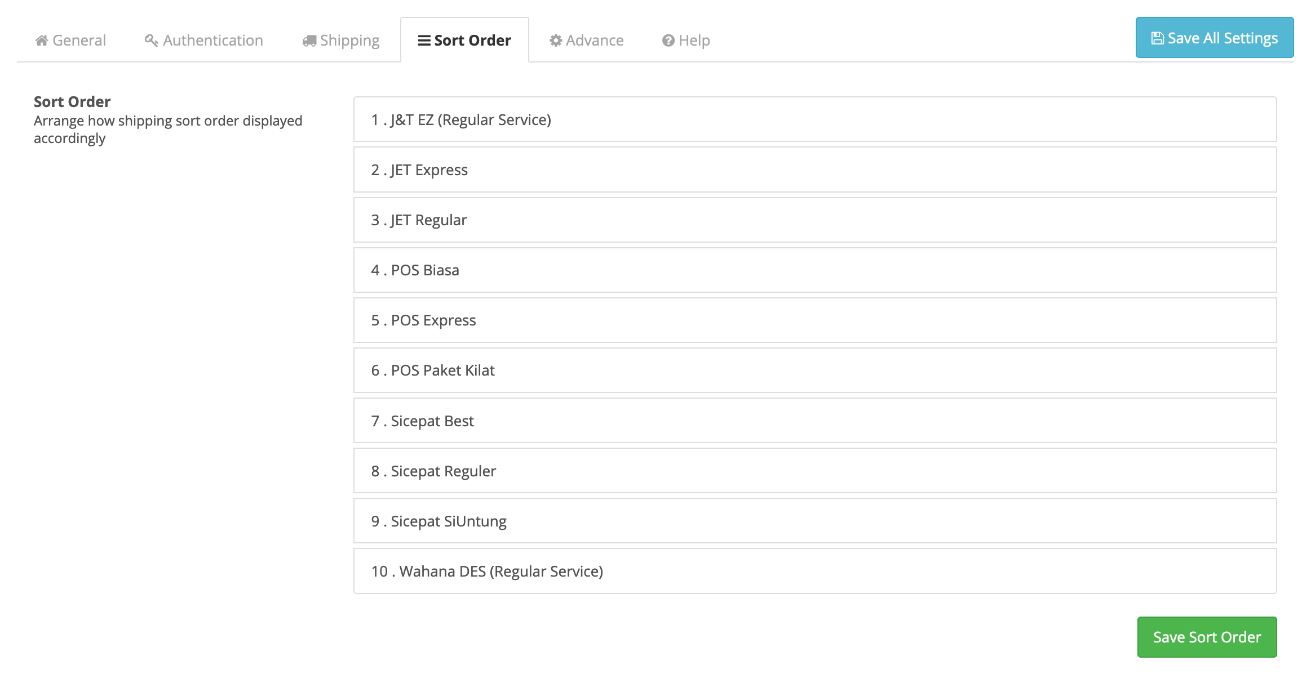Pick the POS Paket Kilat row

click(x=814, y=371)
